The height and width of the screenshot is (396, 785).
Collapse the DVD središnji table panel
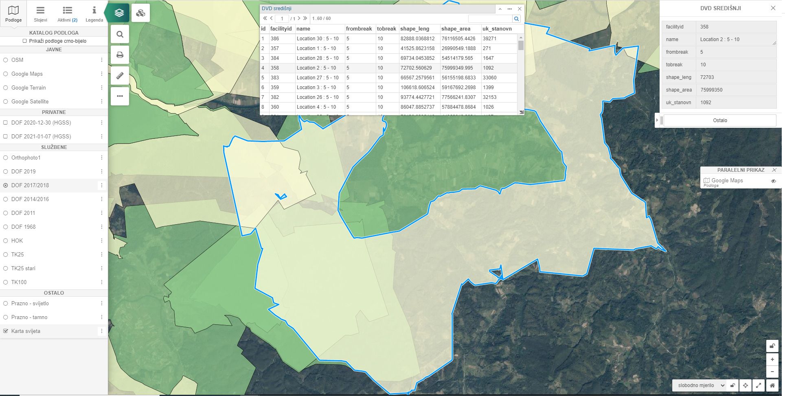coord(500,9)
